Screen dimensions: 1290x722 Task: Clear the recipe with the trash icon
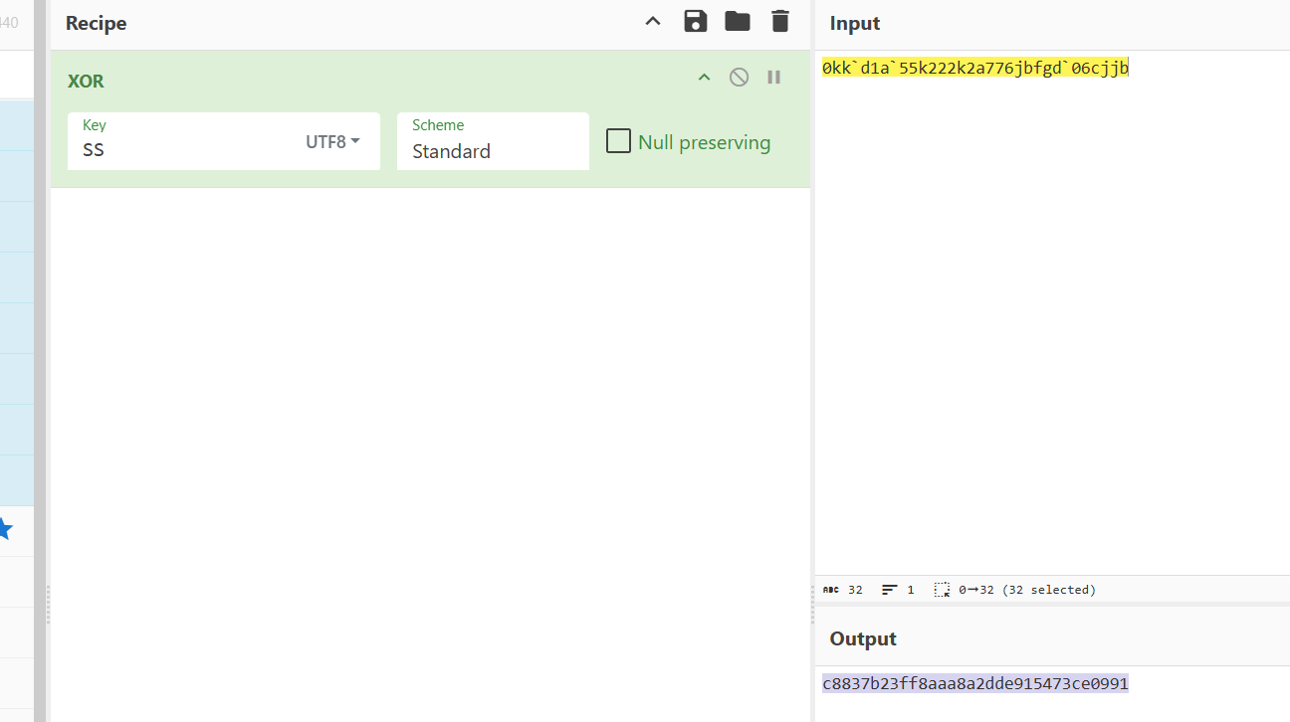(780, 22)
